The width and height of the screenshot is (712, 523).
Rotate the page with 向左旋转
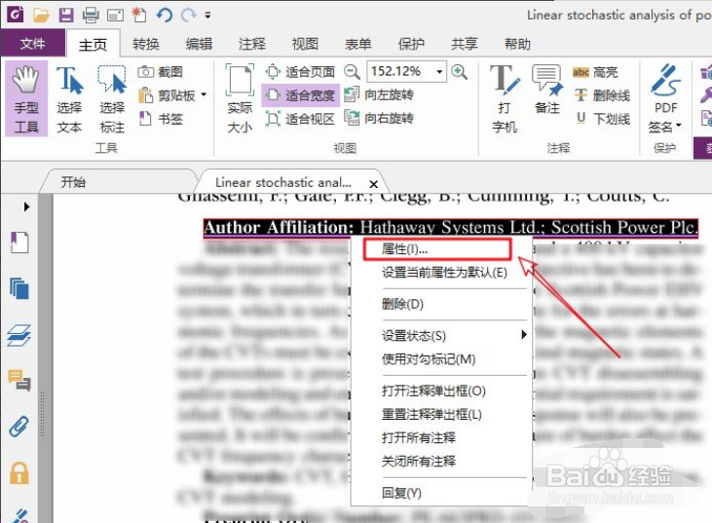379,94
